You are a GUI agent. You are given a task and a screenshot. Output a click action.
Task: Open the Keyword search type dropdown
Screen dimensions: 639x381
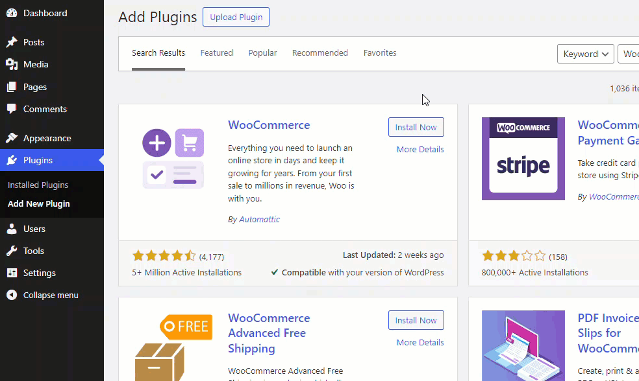tap(586, 54)
